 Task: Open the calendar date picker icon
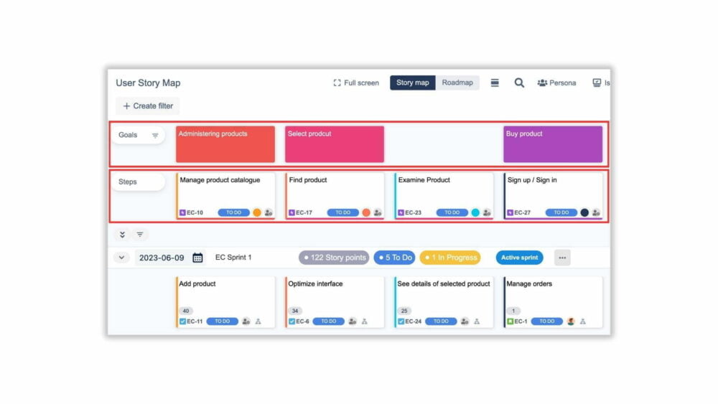pos(197,258)
